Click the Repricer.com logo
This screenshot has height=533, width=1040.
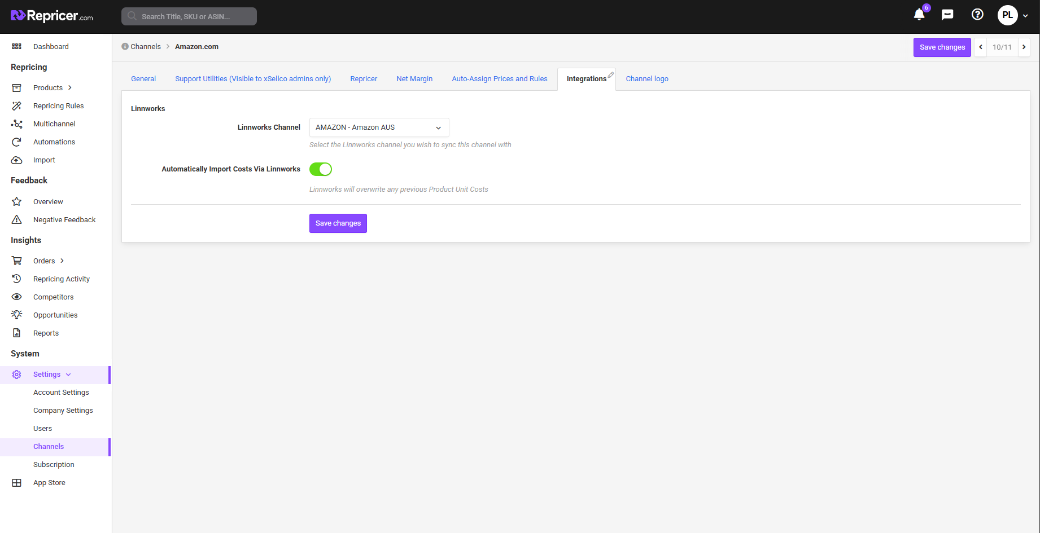click(x=52, y=16)
